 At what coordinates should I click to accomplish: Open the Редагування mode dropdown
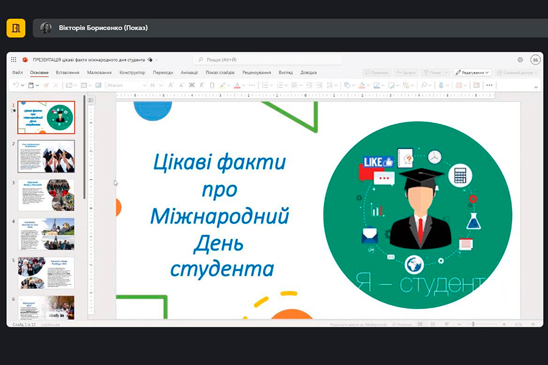coord(472,72)
